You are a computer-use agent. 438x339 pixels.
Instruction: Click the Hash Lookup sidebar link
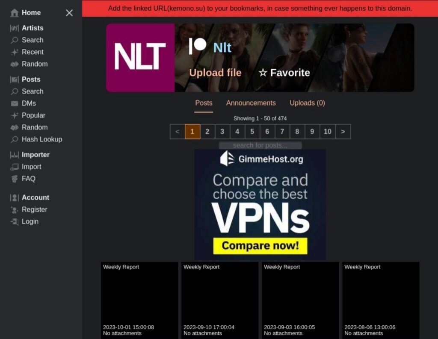tap(42, 140)
